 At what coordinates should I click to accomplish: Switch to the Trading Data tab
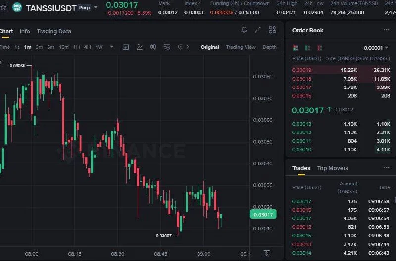(54, 31)
